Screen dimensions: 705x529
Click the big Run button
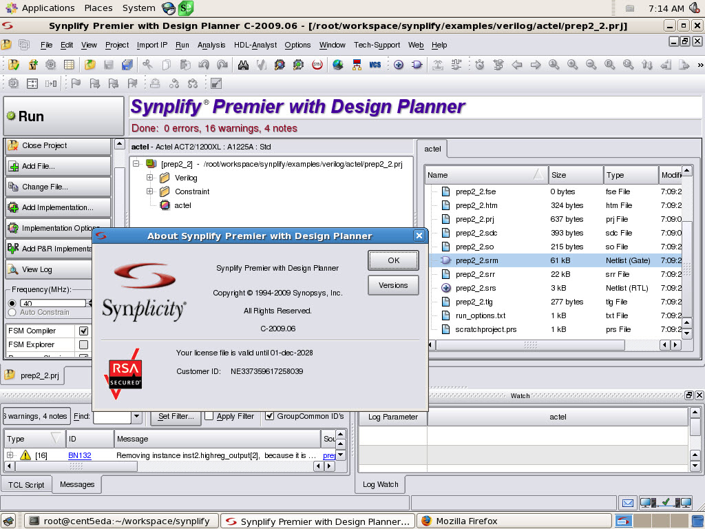(63, 116)
